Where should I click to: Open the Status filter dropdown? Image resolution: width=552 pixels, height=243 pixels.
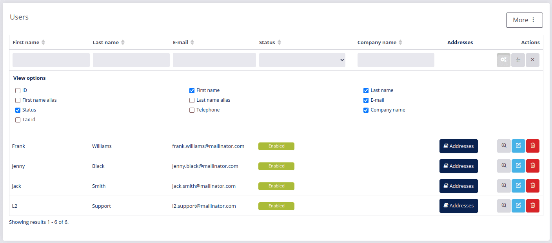coord(302,60)
